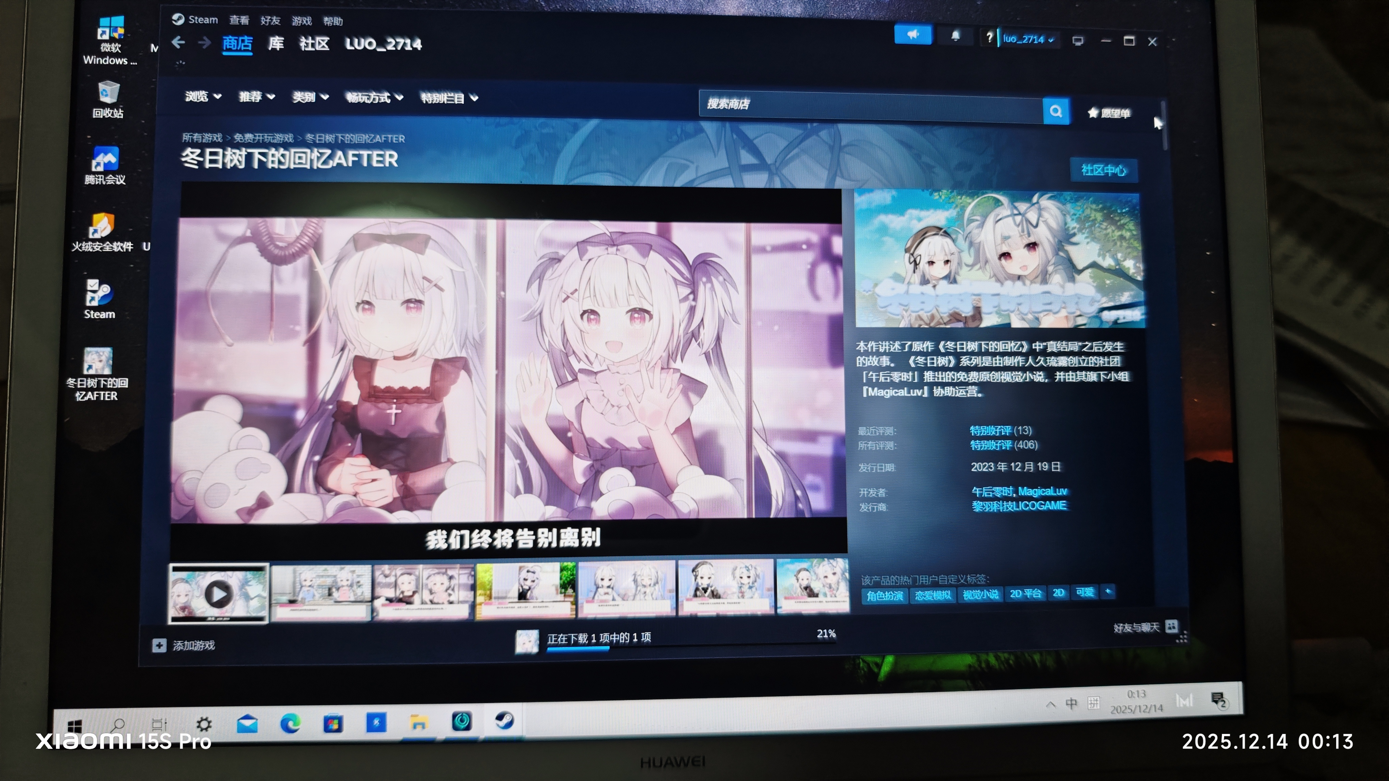Open developer link MagicaLuv
This screenshot has height=781, width=1389.
(1043, 491)
